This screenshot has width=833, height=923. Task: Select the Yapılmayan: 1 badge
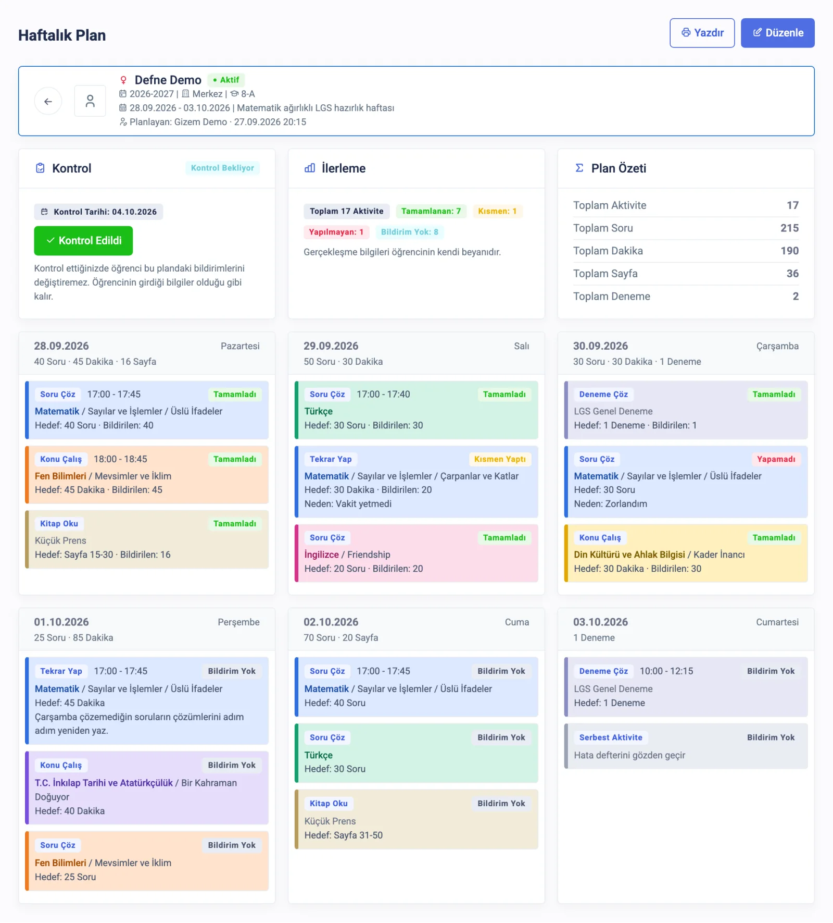coord(336,232)
